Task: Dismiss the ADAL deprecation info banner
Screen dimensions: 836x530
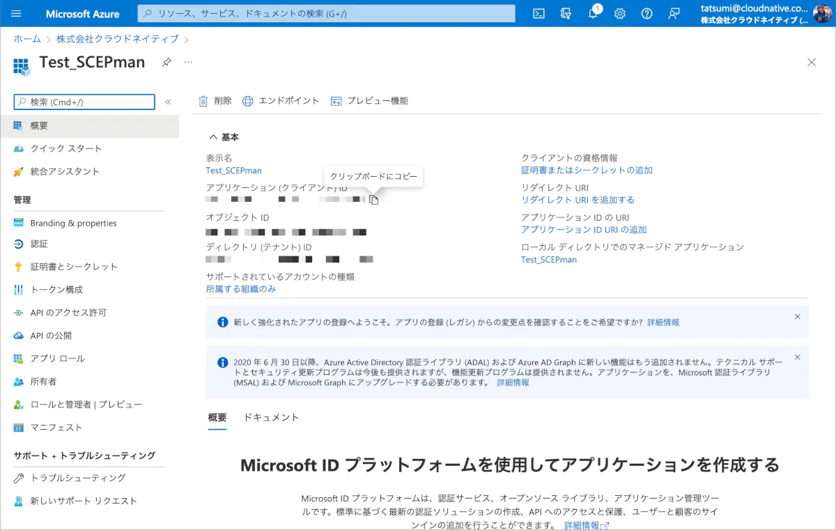Action: click(797, 357)
